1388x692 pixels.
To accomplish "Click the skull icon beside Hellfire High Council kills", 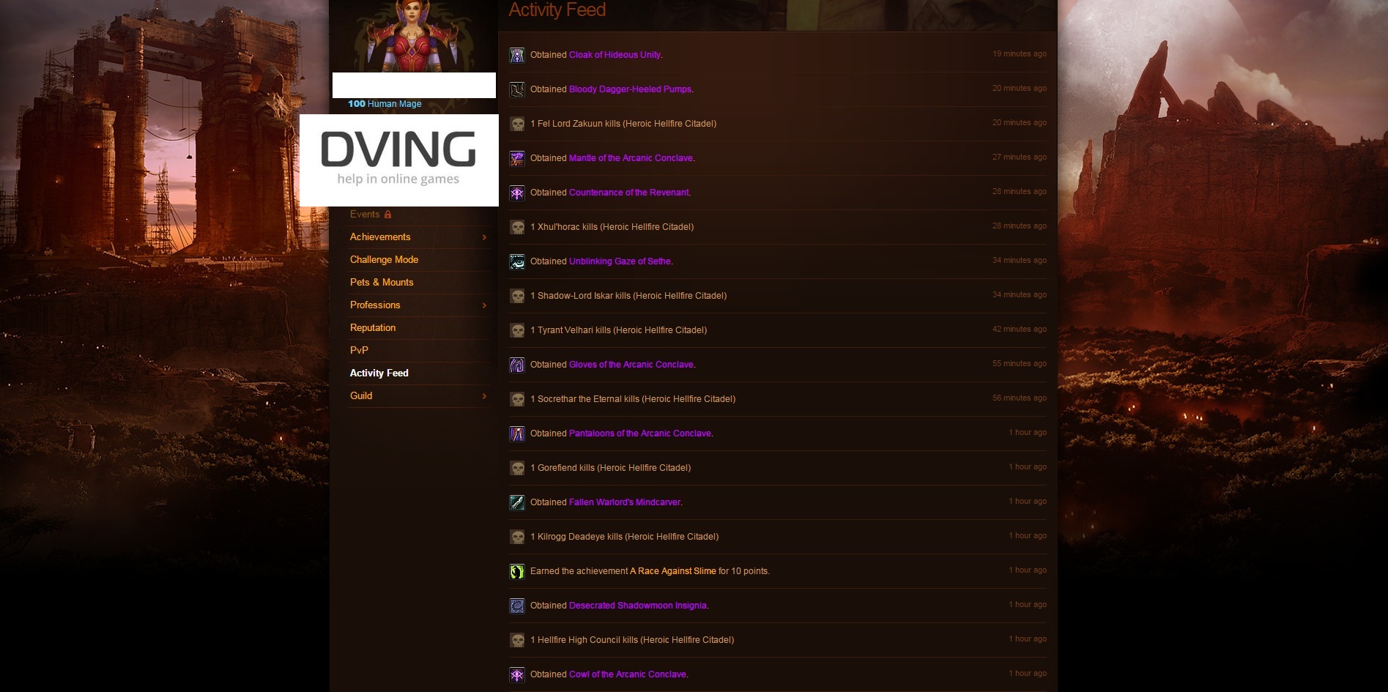I will click(x=517, y=640).
